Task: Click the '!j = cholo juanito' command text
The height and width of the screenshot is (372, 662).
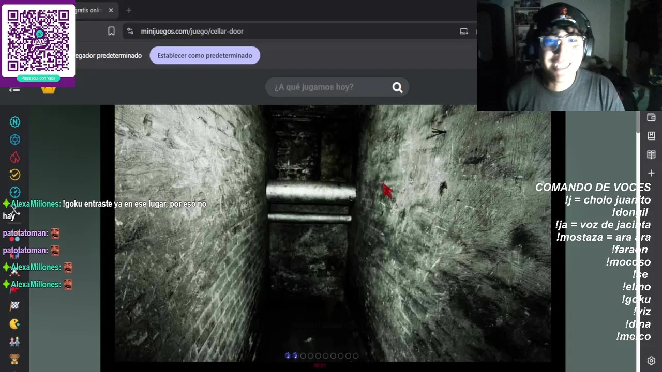Action: pos(608,200)
